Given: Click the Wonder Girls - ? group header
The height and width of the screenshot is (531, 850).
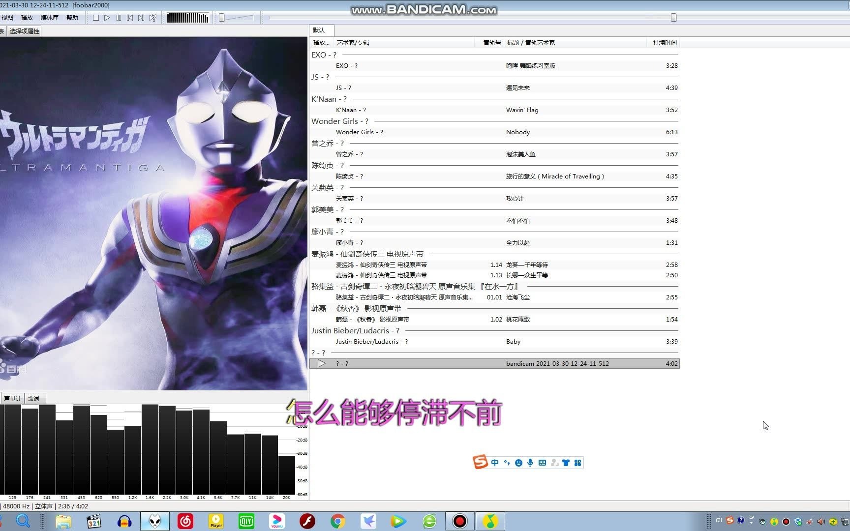Looking at the screenshot, I should (494, 121).
